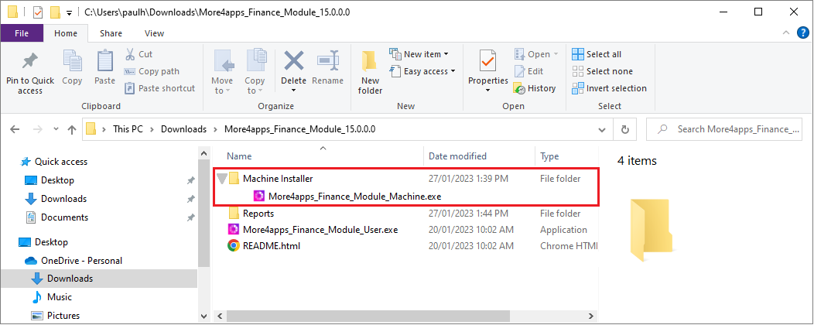Click the Cut scissors icon
This screenshot has height=325, width=814.
click(130, 54)
